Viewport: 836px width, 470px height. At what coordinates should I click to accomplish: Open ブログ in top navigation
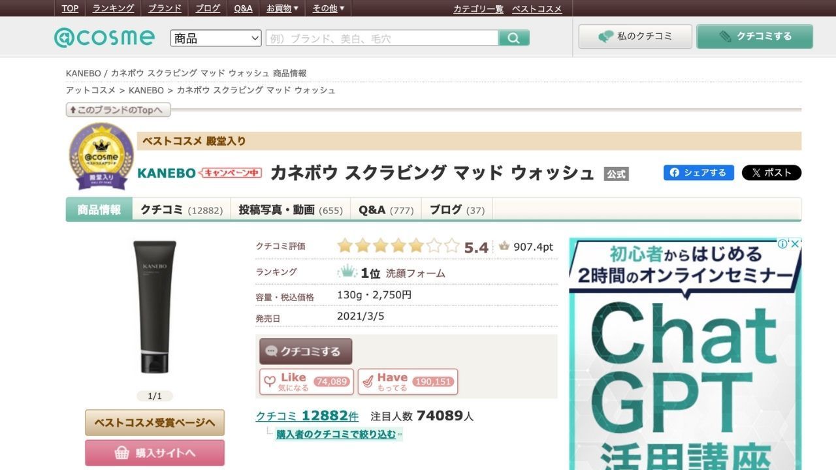tap(208, 8)
